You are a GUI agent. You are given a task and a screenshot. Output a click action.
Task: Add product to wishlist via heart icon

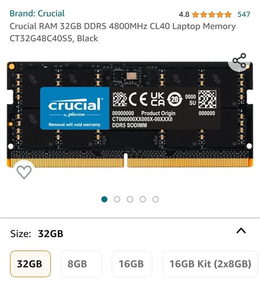pos(24,172)
